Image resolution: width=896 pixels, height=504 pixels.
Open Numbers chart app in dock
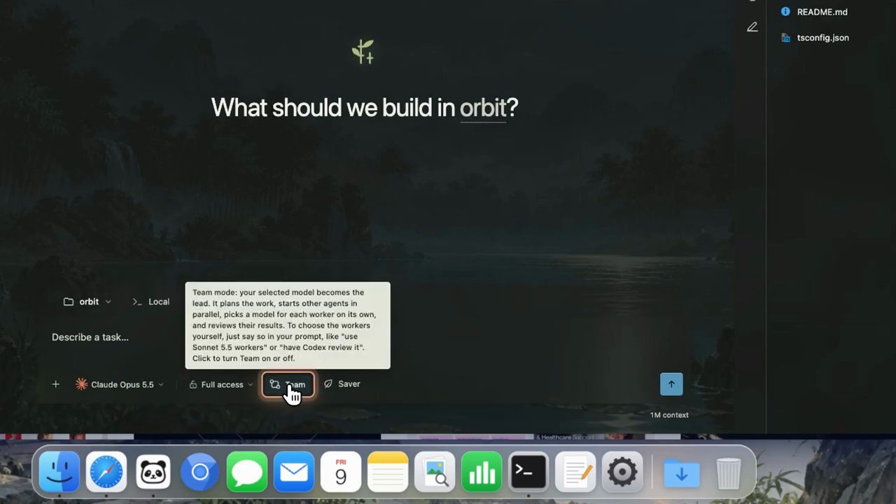point(482,472)
